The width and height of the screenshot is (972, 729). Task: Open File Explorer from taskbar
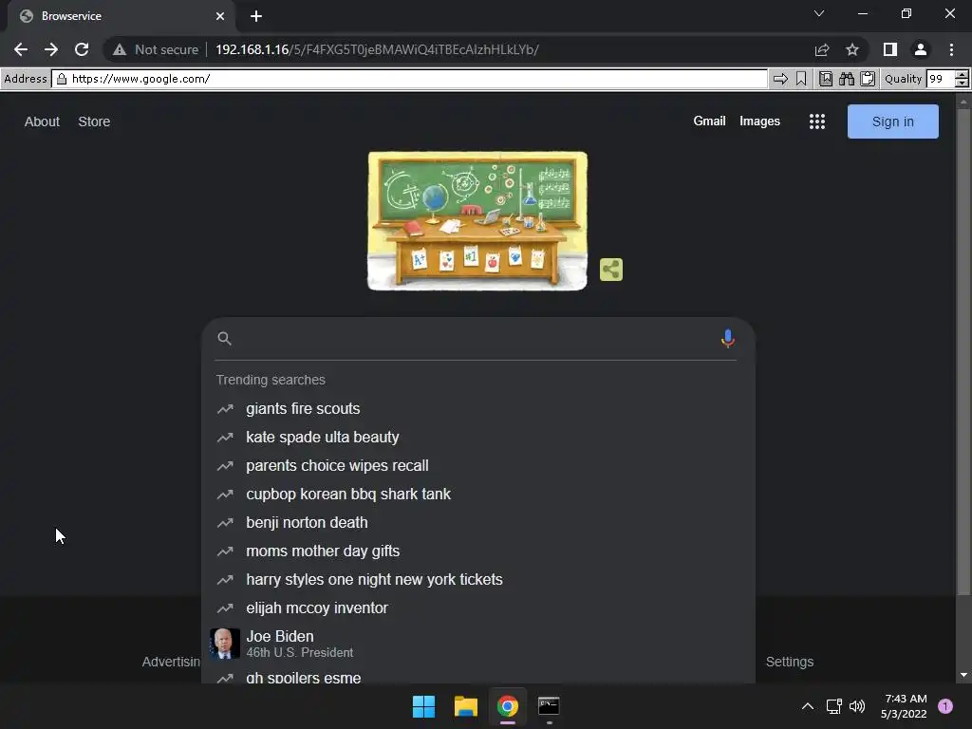pos(465,706)
